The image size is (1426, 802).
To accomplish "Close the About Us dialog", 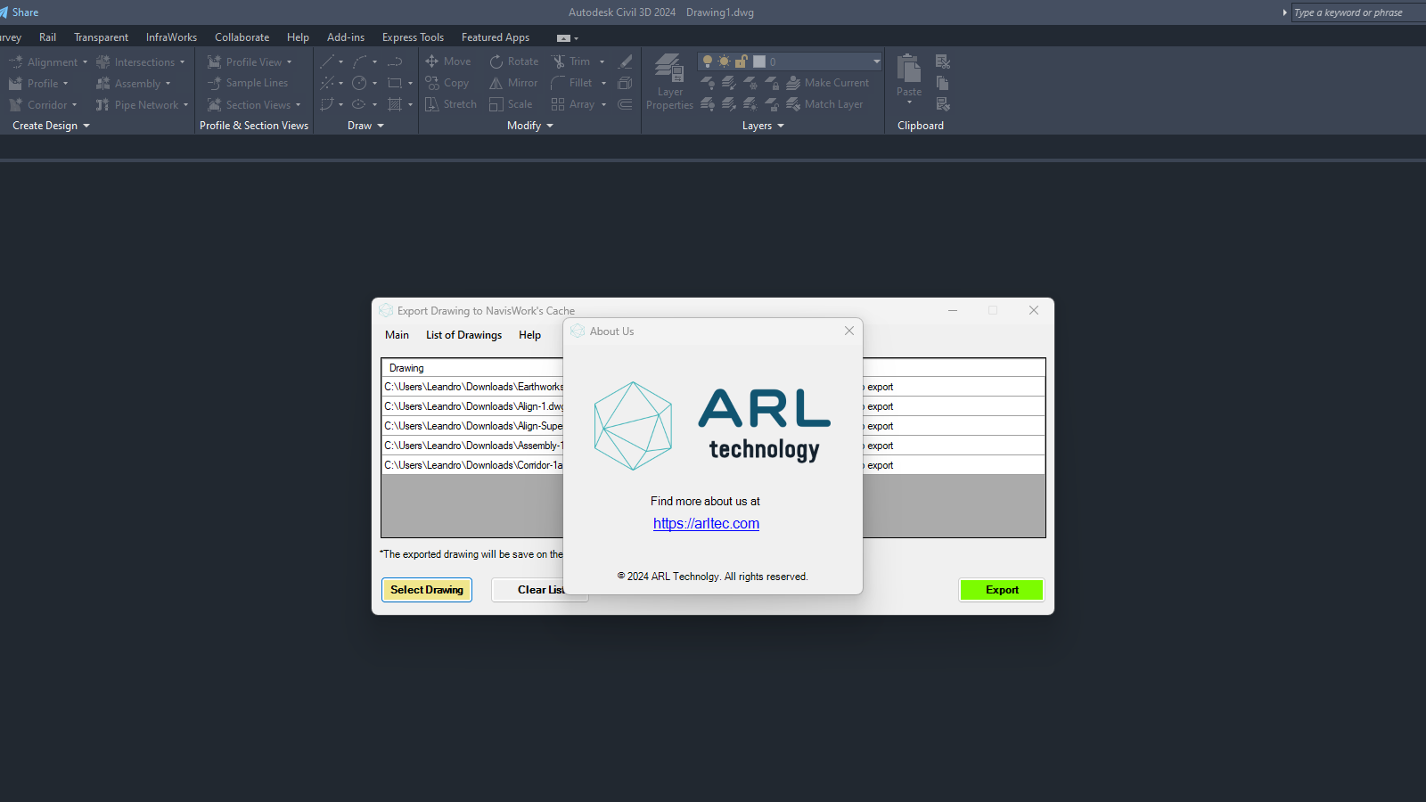I will (x=849, y=331).
